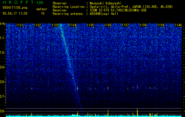Click the 0.7 kHz axis label
185x117 pixels.
pyautogui.click(x=3, y=97)
